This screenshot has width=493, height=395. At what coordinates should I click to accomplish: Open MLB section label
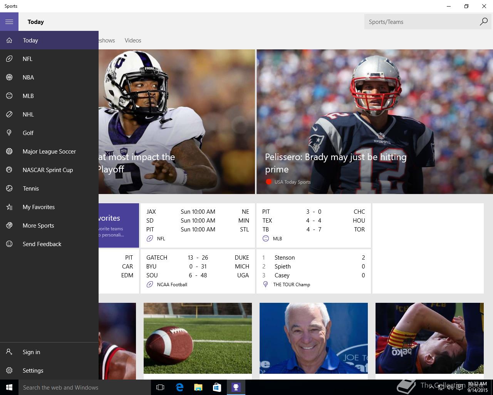[28, 96]
